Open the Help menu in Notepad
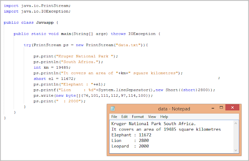Viewport: 249px width, 161px height. (164, 117)
